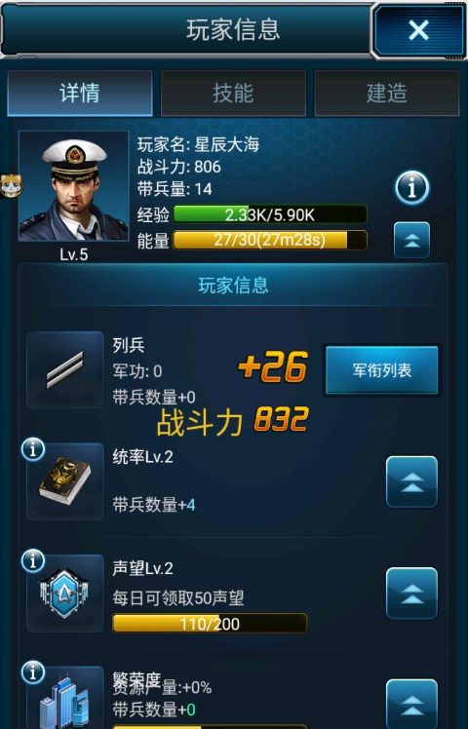Close the 玩家信息 panel
Viewport: 468px width, 729px height.
(x=418, y=30)
